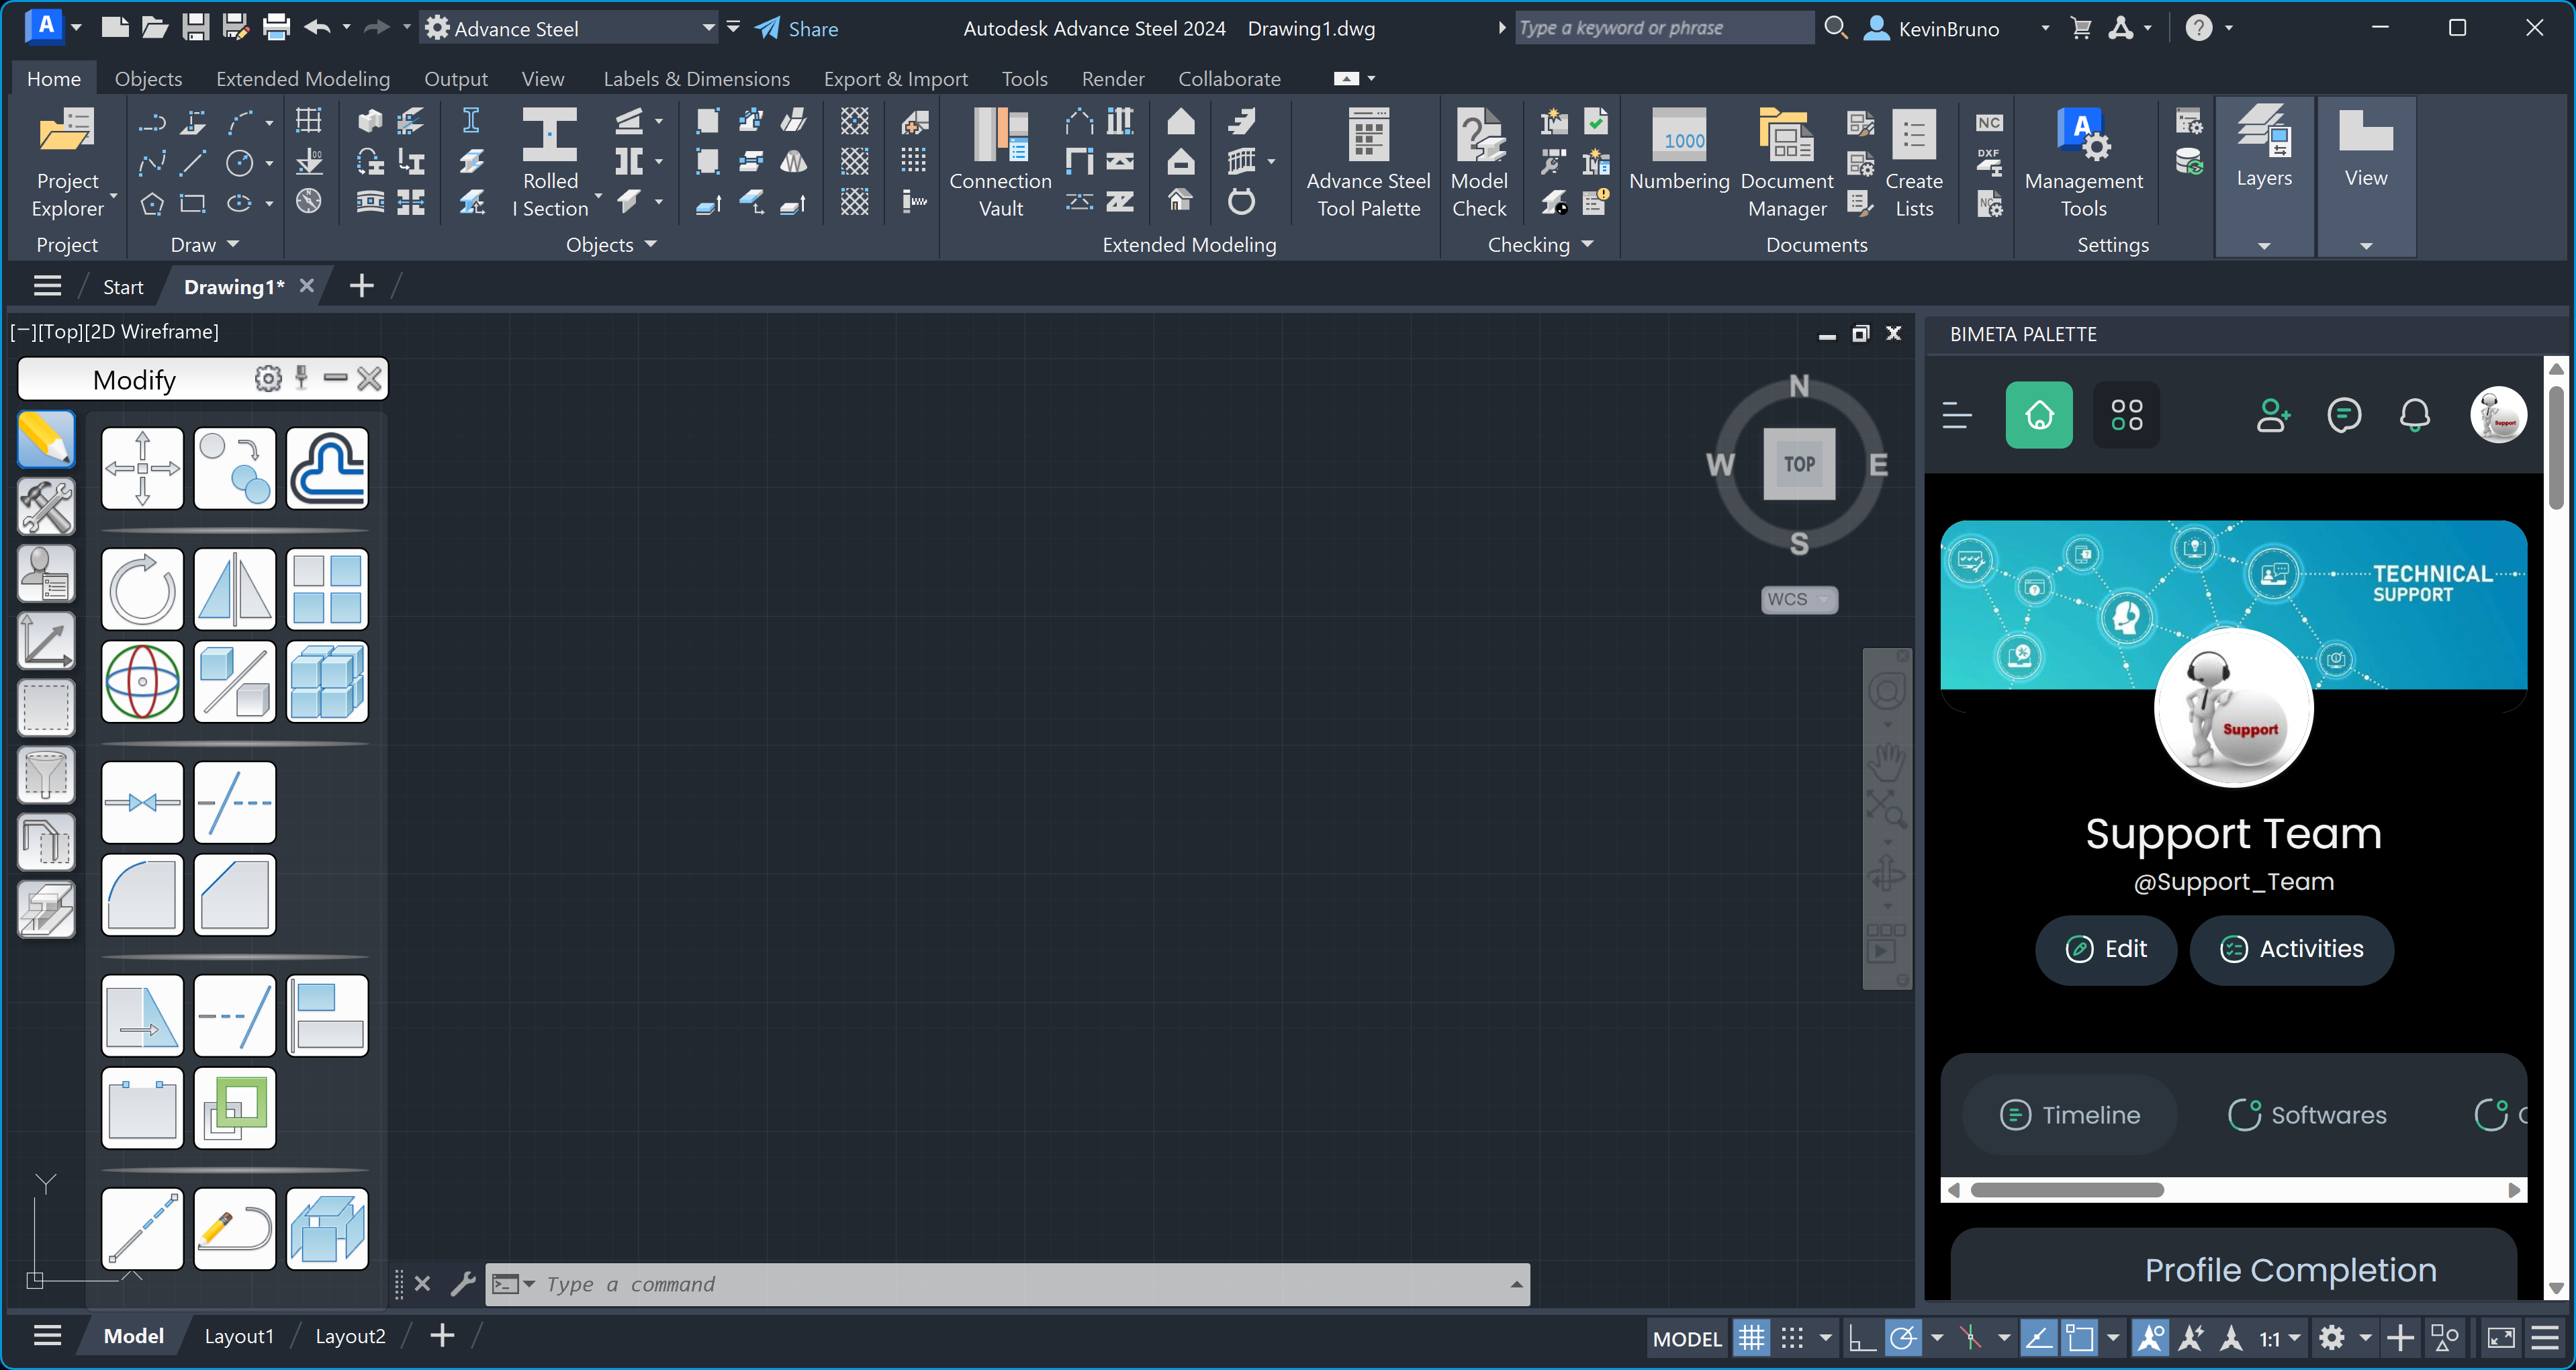Choose the Rotate tool with circular arrow
This screenshot has height=1370, width=2576.
(x=142, y=589)
